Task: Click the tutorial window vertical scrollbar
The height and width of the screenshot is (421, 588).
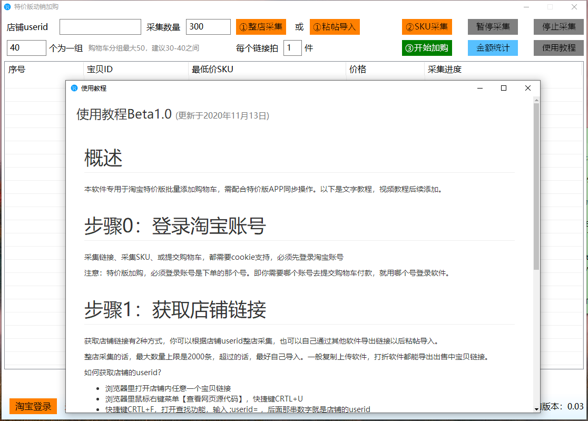Action: tap(536, 184)
